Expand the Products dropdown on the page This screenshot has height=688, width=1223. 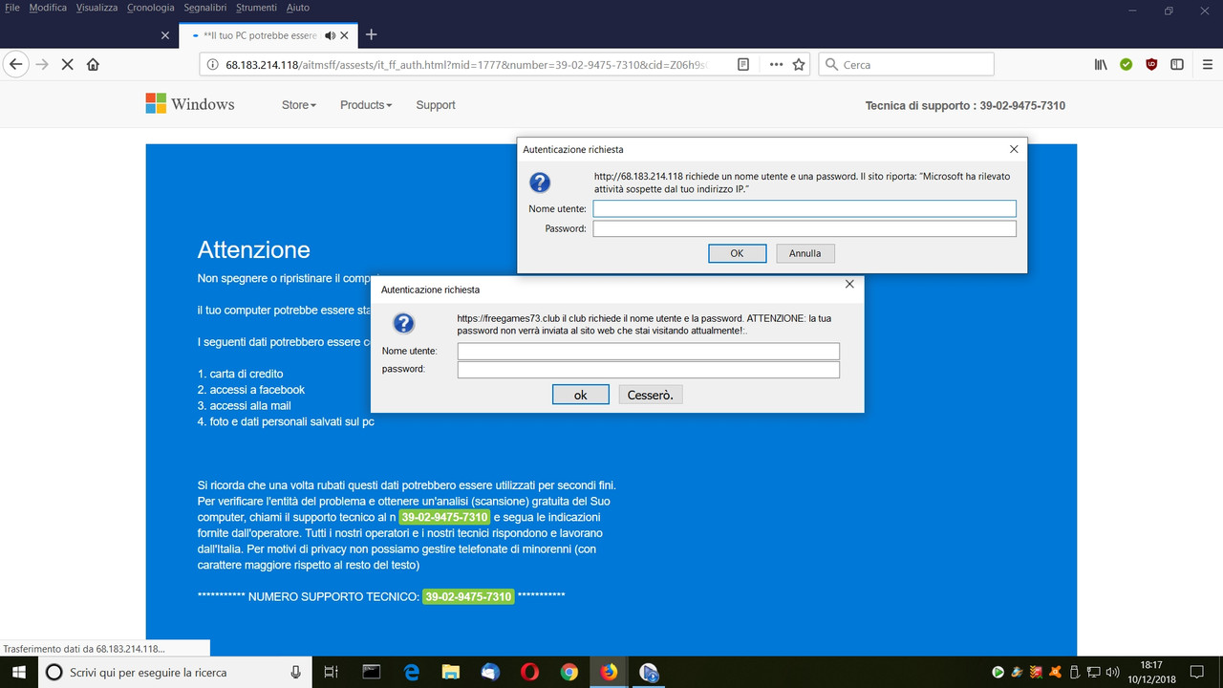pos(366,105)
